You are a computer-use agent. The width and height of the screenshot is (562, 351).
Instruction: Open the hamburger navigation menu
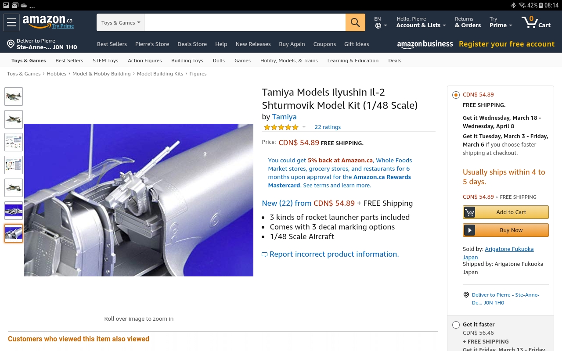coord(11,22)
